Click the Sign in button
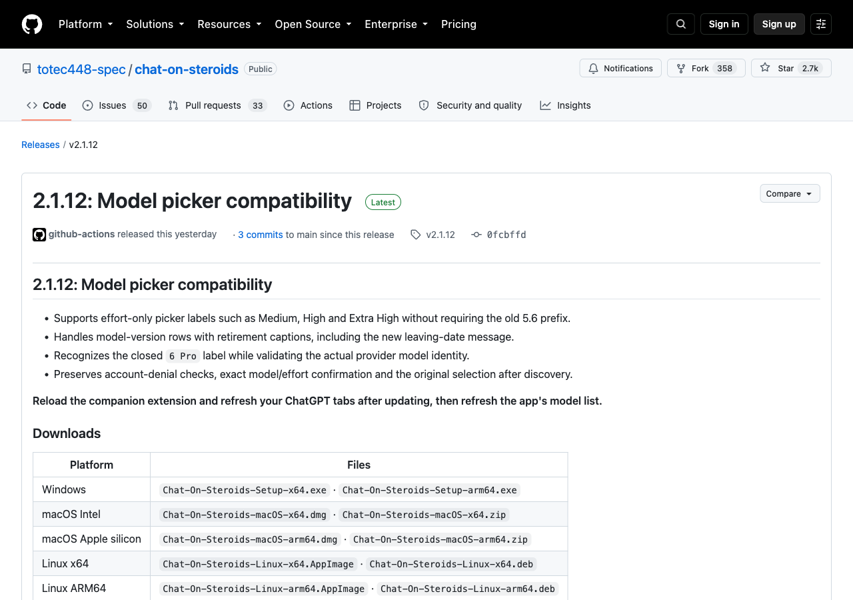The image size is (853, 600). coord(724,24)
